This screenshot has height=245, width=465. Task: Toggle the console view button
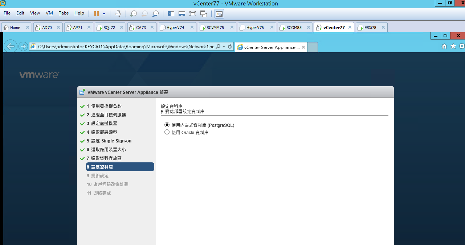[219, 13]
